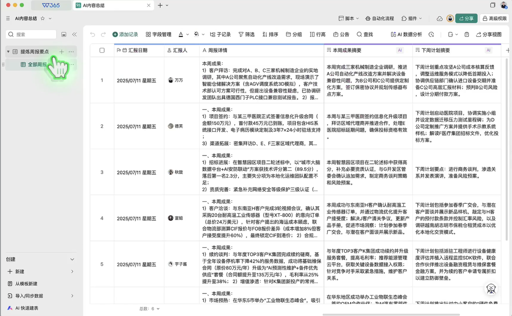The height and width of the screenshot is (316, 512).
Task: Open the fill color bucket picker
Action: click(x=196, y=34)
